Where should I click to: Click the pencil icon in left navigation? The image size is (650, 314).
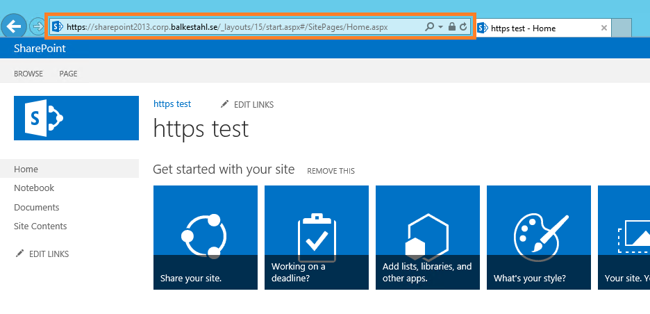pyautogui.click(x=19, y=254)
